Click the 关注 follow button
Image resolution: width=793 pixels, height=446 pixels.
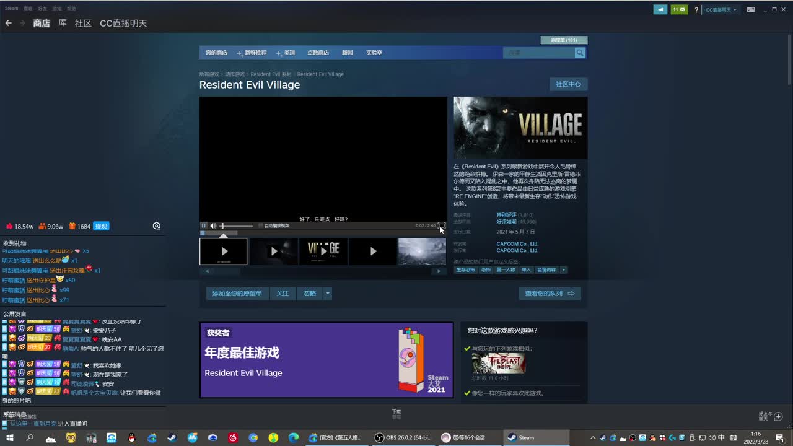pyautogui.click(x=283, y=294)
